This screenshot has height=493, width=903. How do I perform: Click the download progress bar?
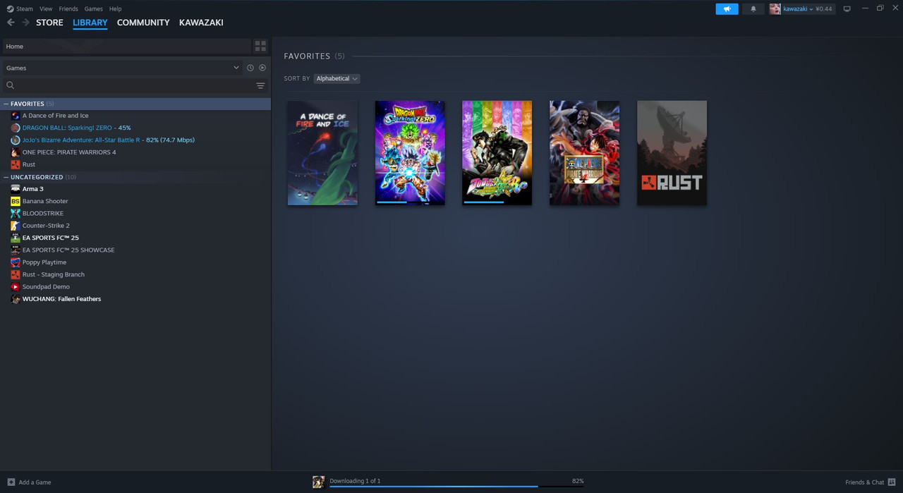[x=456, y=486]
